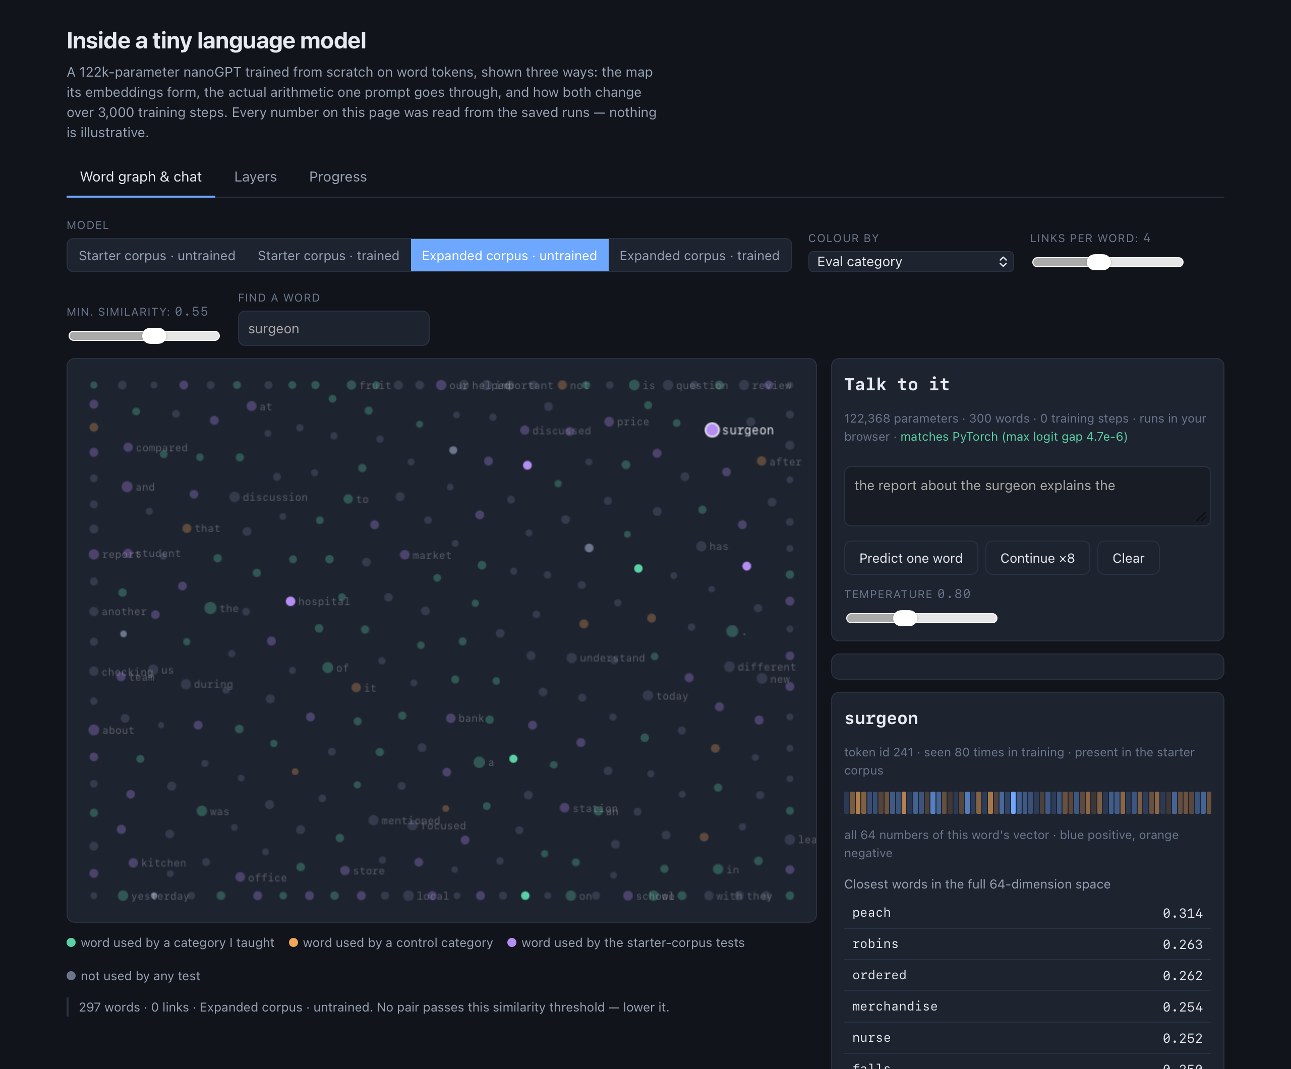
Task: Click the peach row in closest words
Action: pos(1027,913)
